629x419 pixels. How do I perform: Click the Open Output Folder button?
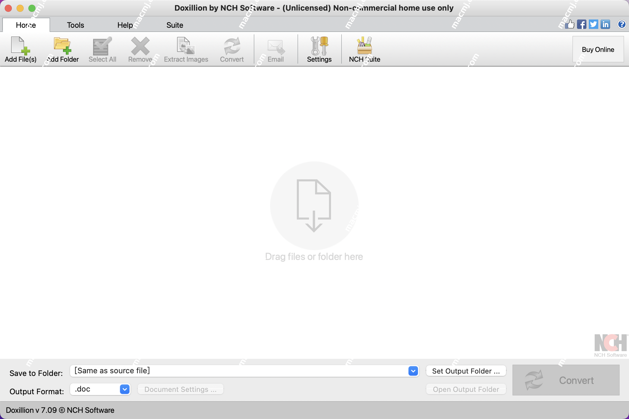click(466, 389)
